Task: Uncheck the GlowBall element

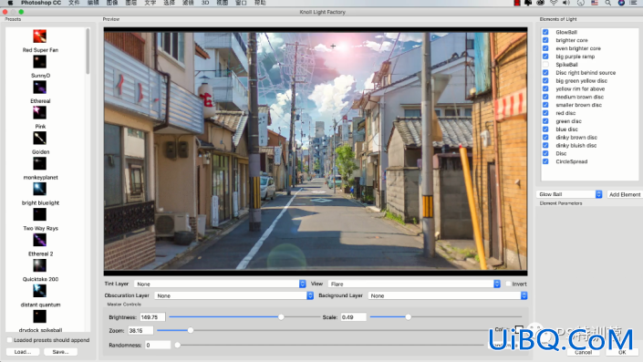Action: click(545, 32)
